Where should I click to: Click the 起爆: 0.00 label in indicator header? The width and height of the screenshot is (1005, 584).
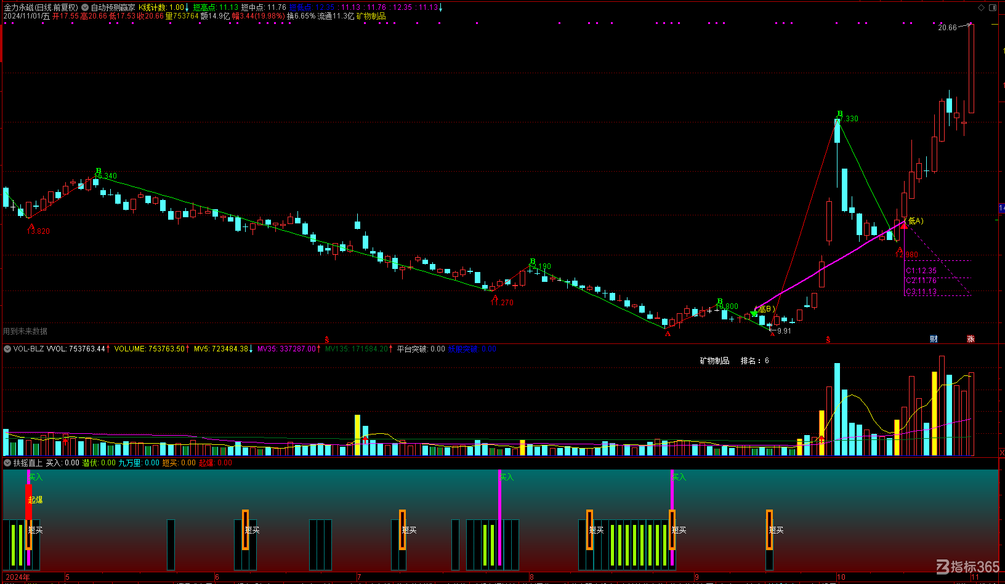pos(216,463)
